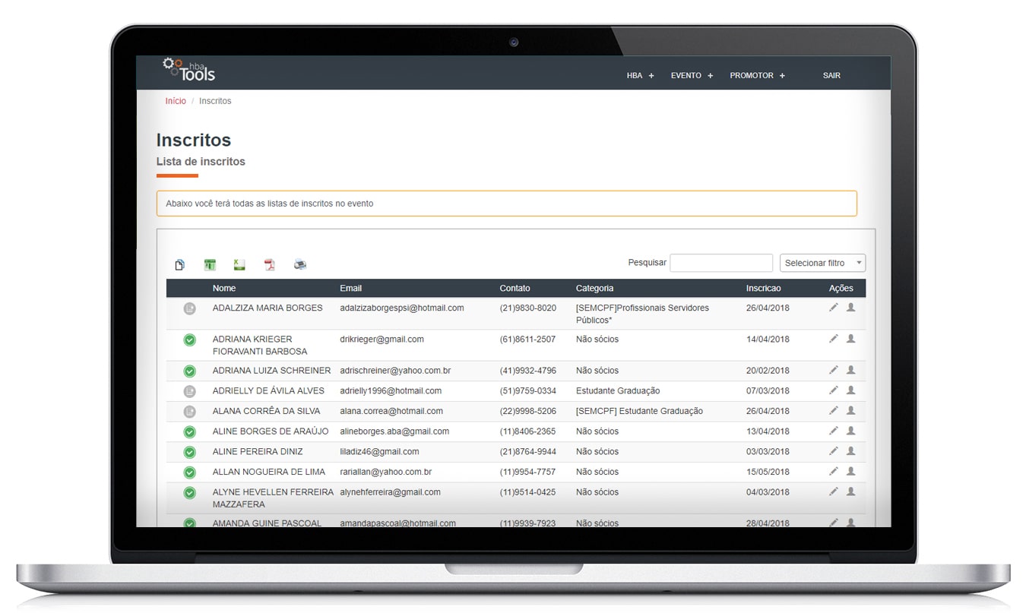Click green check status for ALINE BORGES
The image size is (1026, 613).
click(x=189, y=431)
